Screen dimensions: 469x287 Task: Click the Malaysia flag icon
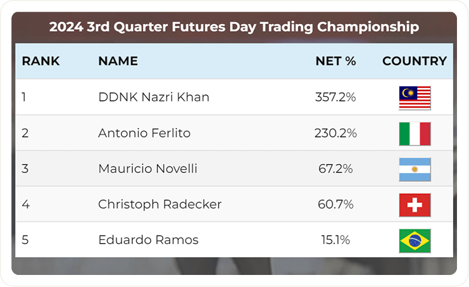click(x=415, y=98)
